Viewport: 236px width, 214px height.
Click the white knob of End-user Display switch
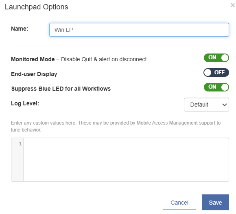coord(208,73)
